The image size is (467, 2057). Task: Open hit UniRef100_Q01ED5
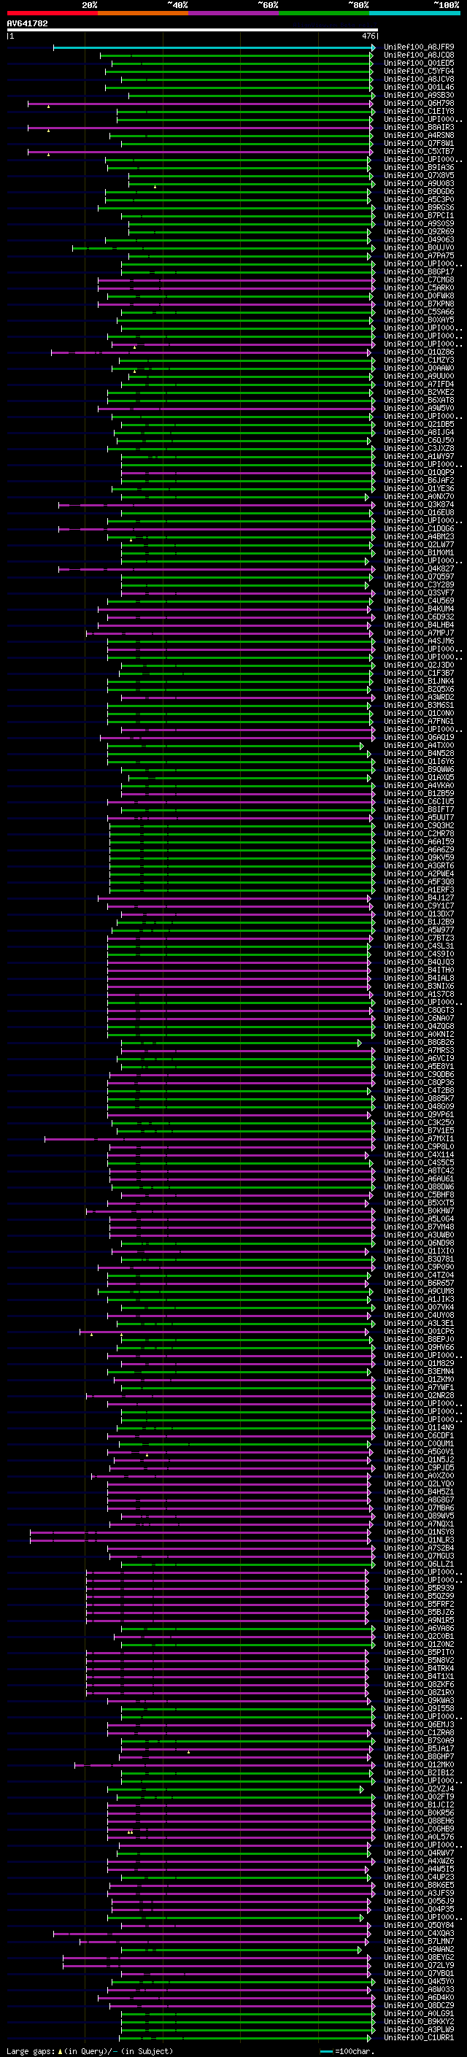[x=419, y=63]
